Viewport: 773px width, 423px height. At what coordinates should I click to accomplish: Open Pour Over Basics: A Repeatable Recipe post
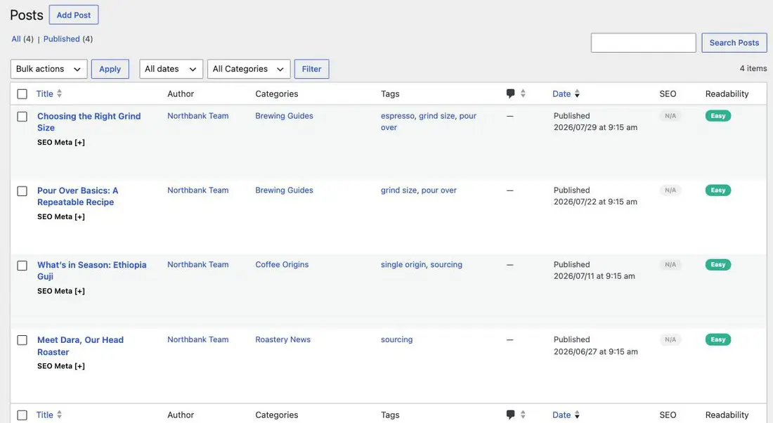click(x=78, y=196)
